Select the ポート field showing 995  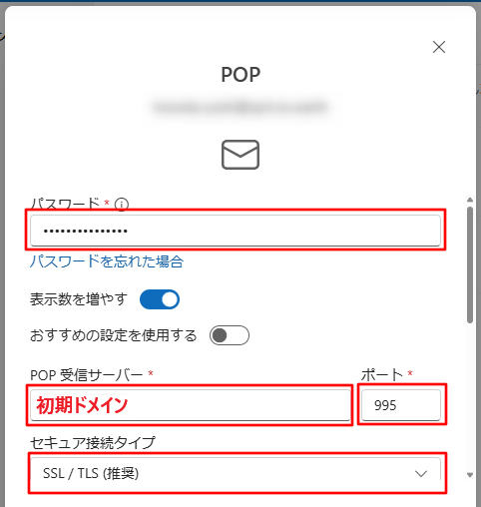pyautogui.click(x=401, y=405)
